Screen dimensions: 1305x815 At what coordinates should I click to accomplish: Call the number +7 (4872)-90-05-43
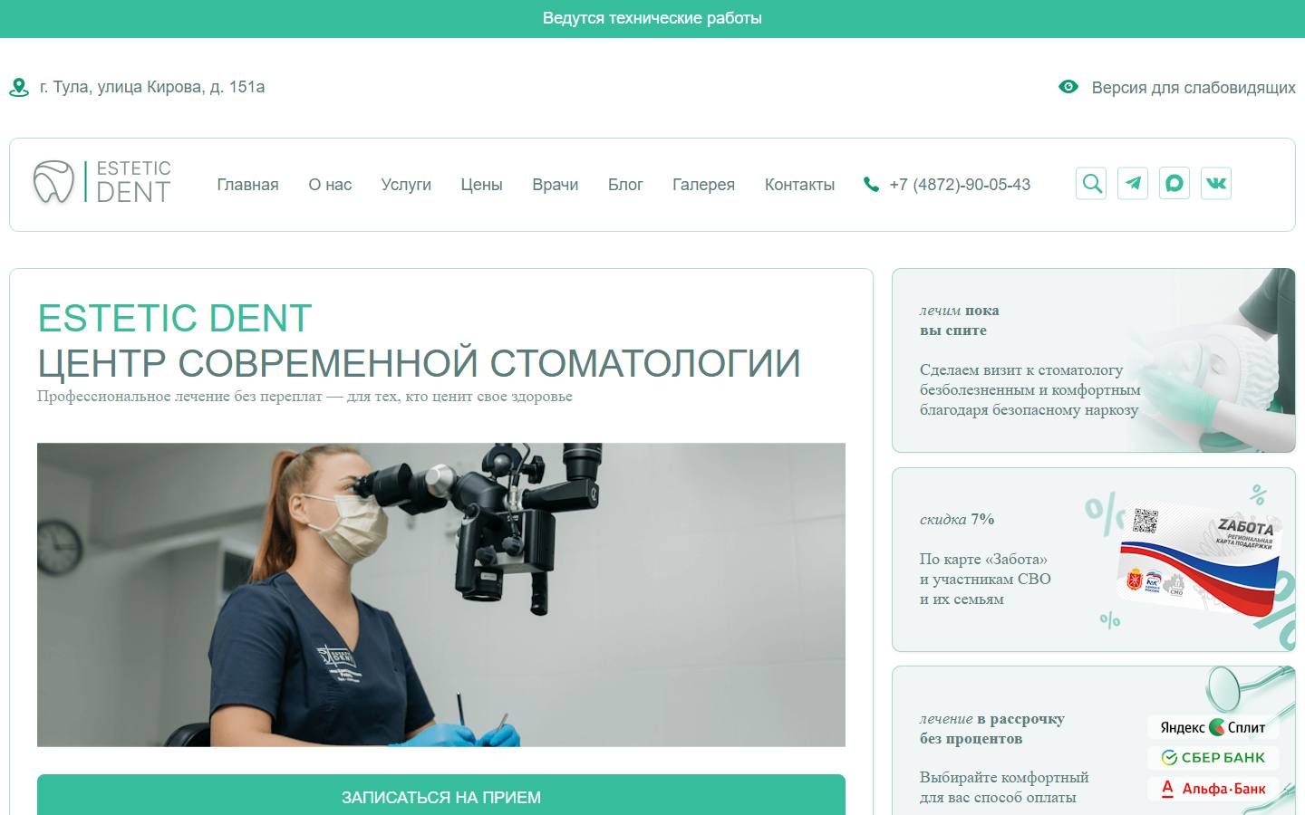pyautogui.click(x=960, y=185)
